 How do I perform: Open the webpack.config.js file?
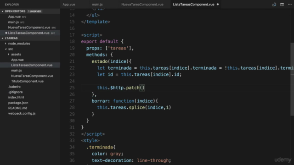pos(22,113)
